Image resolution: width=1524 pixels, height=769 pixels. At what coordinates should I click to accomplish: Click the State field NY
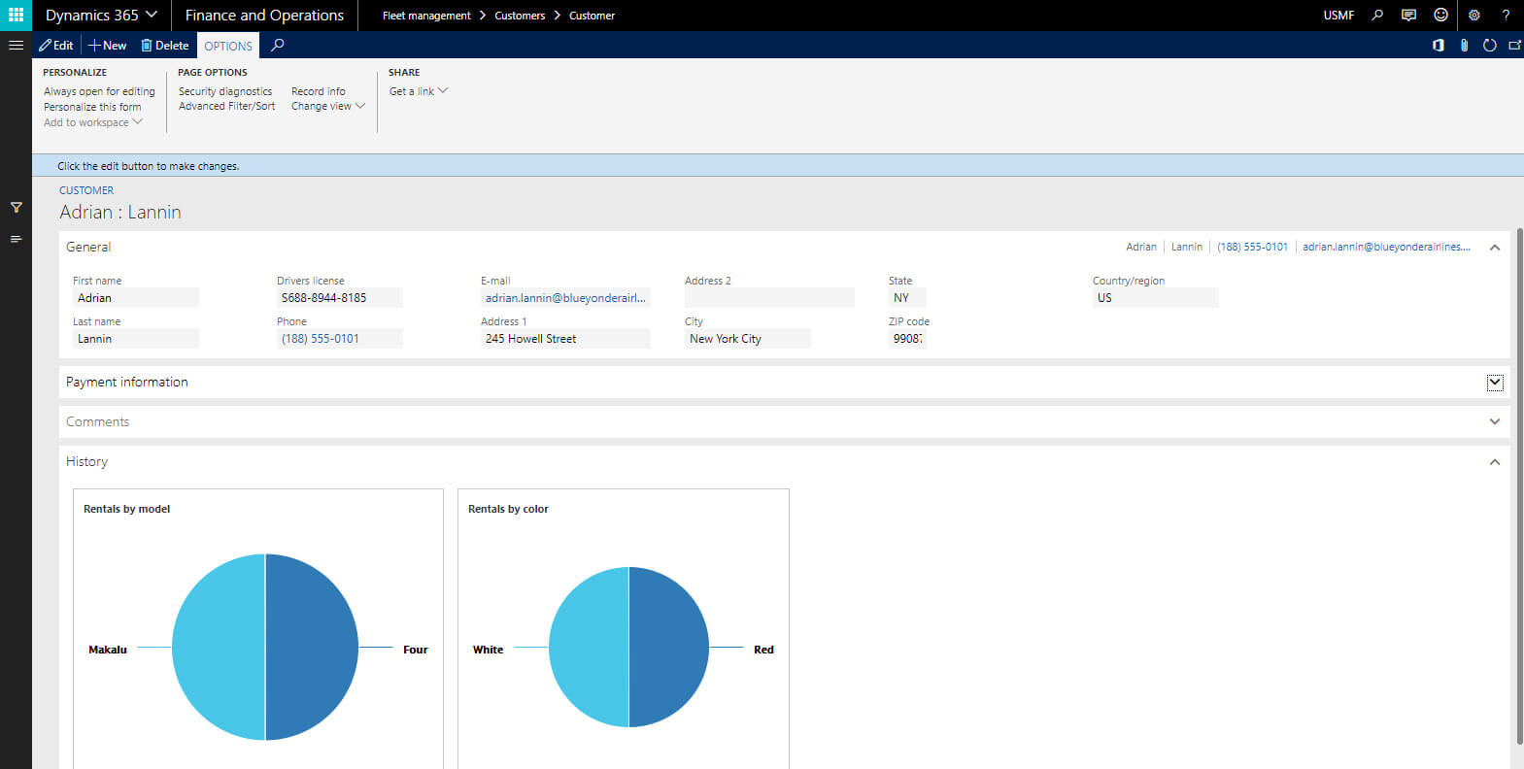click(907, 298)
